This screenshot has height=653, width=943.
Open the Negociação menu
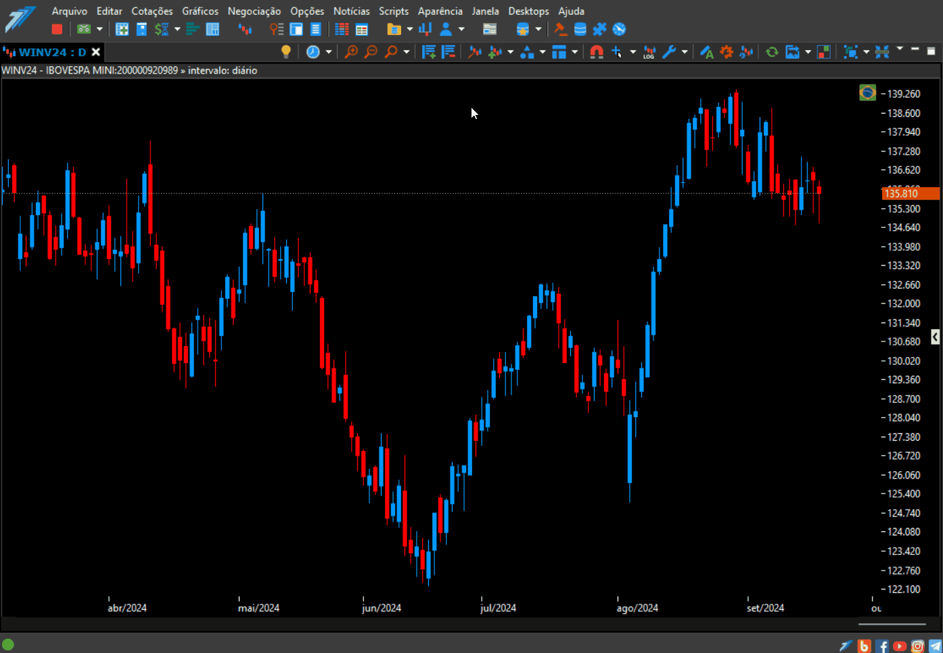coord(254,11)
